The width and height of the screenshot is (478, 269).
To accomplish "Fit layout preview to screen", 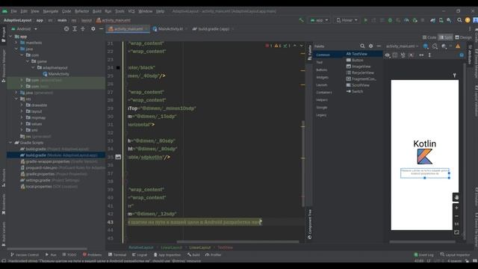I will [x=456, y=232].
